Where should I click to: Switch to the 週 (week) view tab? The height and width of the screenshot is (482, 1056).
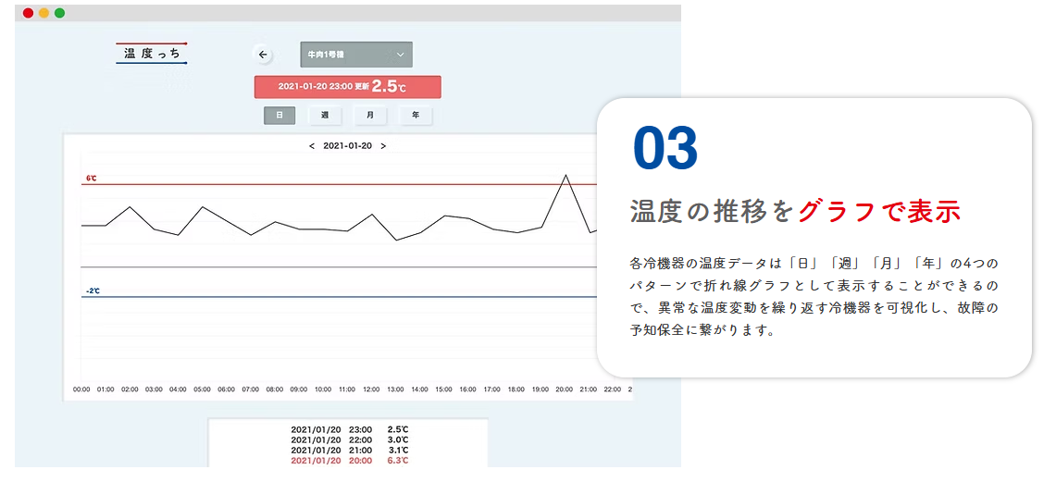point(325,115)
